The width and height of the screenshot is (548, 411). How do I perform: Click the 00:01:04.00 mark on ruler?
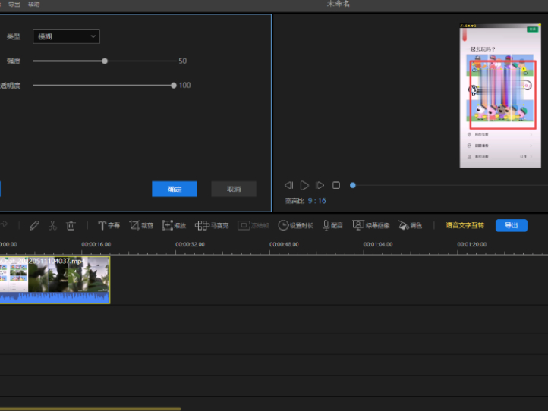378,244
